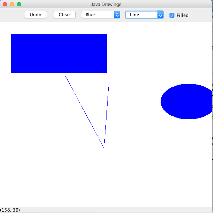The image size is (213, 213).
Task: Click the Undo button
Action: pyautogui.click(x=35, y=15)
